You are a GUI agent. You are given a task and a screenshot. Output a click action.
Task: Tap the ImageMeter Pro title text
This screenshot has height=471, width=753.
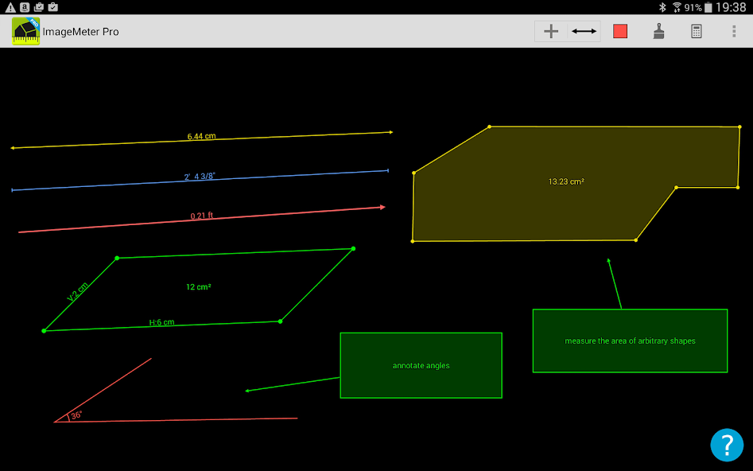(80, 32)
